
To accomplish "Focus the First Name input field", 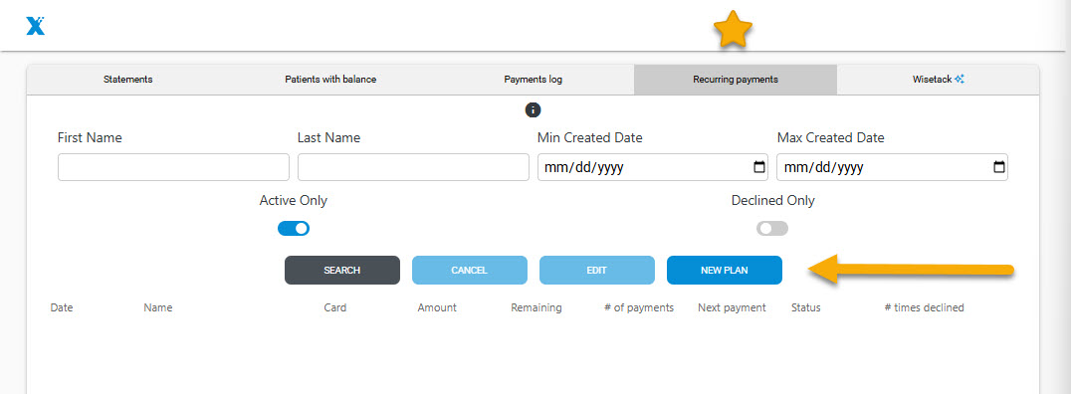I will (173, 167).
